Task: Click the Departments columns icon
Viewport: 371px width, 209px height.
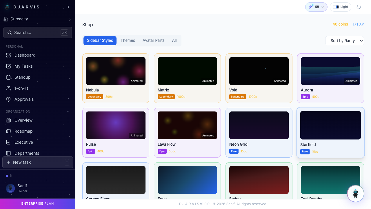Action: [x=8, y=153]
